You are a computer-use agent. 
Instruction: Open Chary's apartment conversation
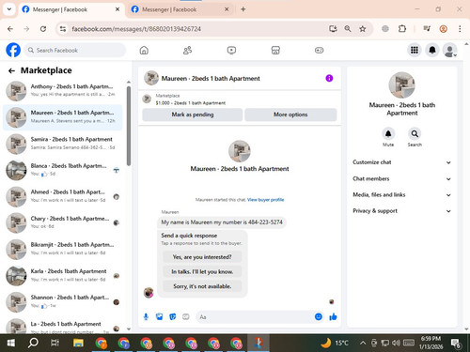coord(63,222)
